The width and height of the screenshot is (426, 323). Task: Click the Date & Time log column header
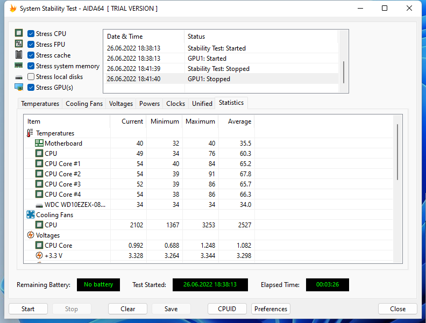[144, 37]
